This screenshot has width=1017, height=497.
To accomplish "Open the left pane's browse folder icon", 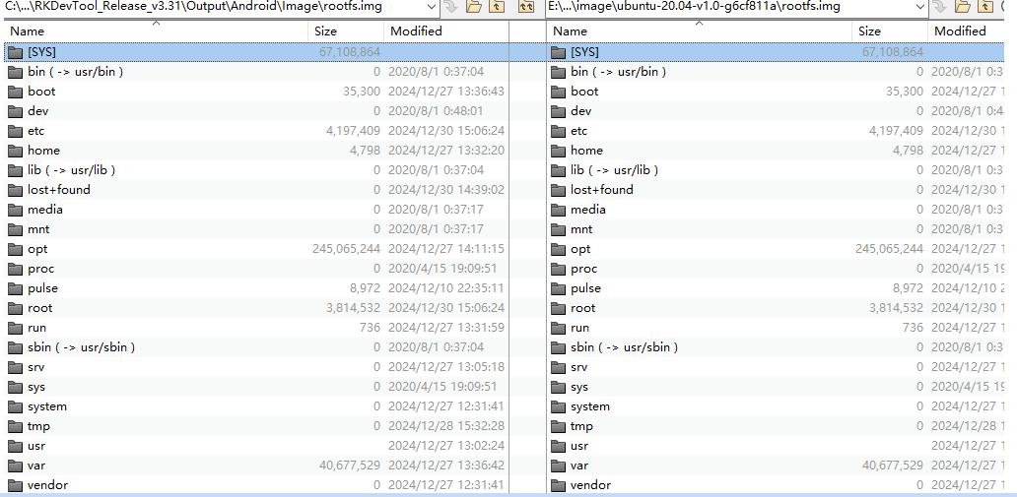I will 474,7.
